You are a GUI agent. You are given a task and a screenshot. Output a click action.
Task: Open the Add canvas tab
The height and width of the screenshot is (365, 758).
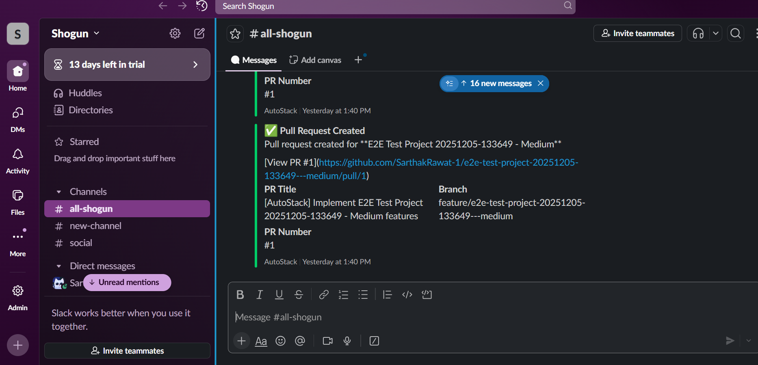tap(315, 60)
